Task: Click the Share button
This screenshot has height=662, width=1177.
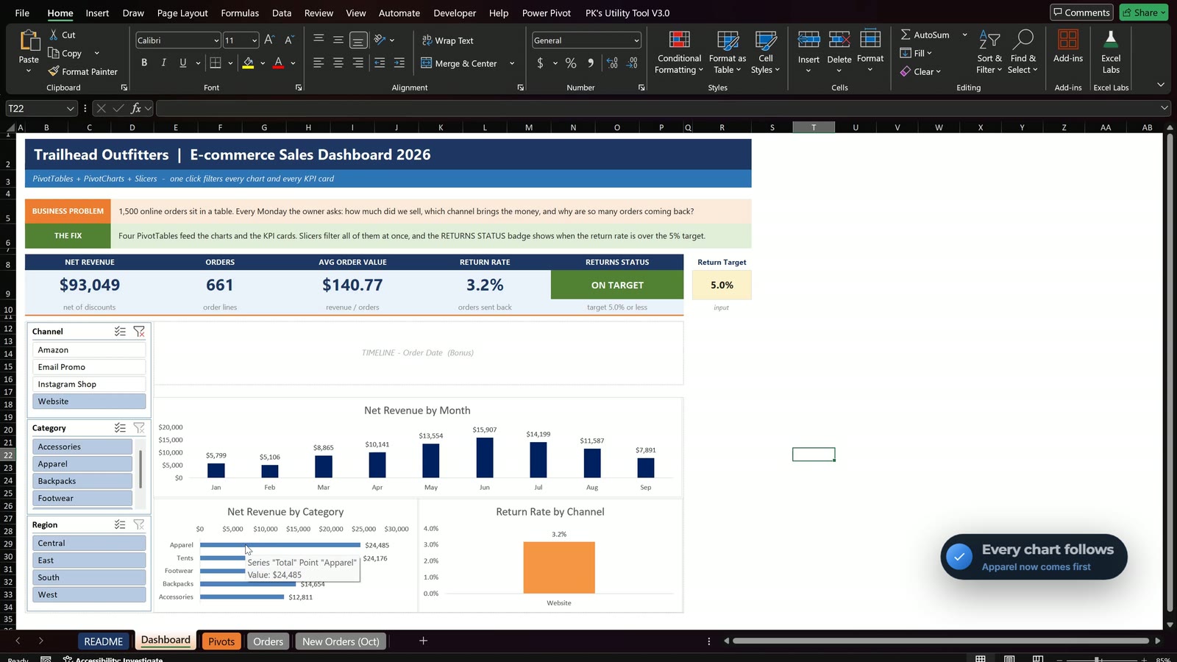Action: (x=1144, y=13)
